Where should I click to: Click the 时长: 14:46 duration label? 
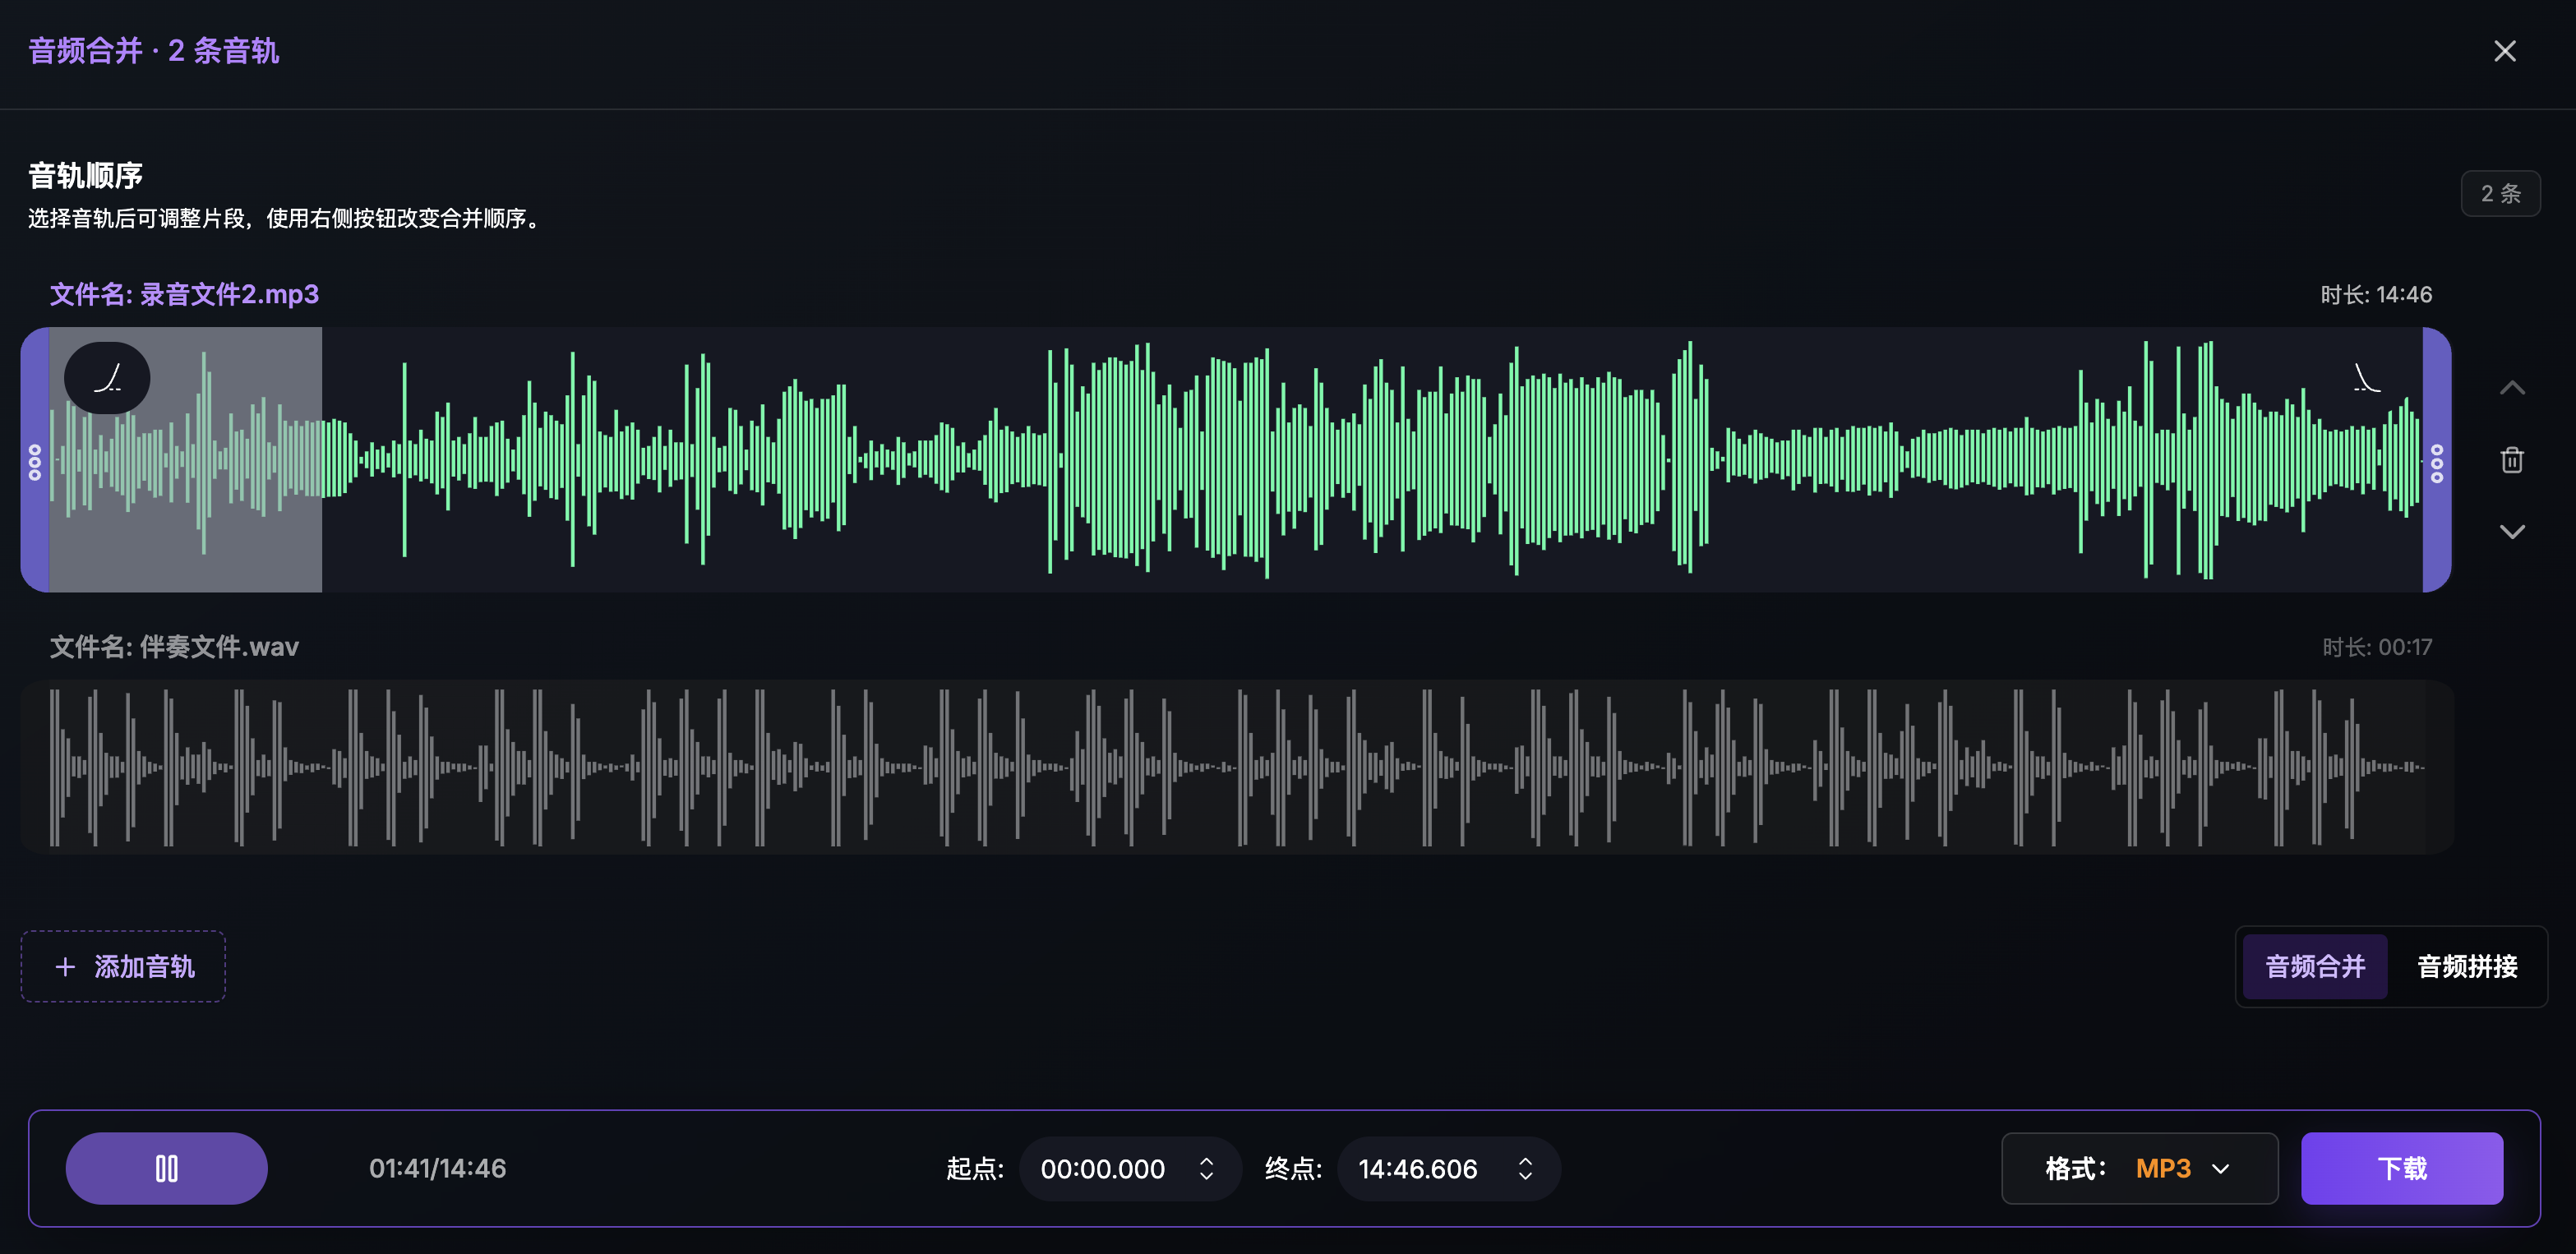click(2376, 294)
